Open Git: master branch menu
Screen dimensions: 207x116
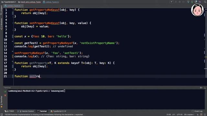point(189,115)
